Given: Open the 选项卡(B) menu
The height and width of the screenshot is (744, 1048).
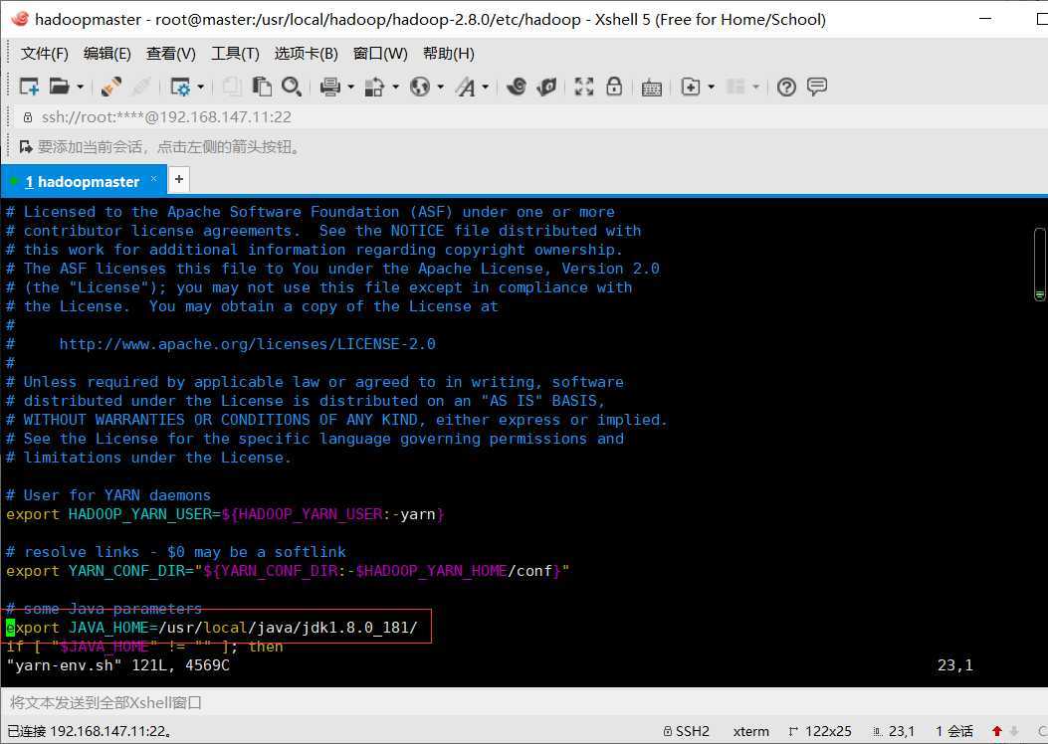Looking at the screenshot, I should click(x=307, y=54).
